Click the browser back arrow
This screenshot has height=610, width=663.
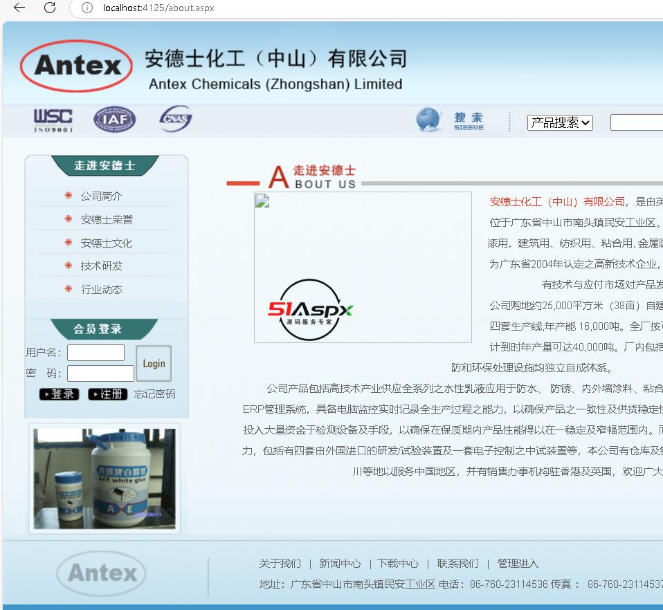click(19, 8)
